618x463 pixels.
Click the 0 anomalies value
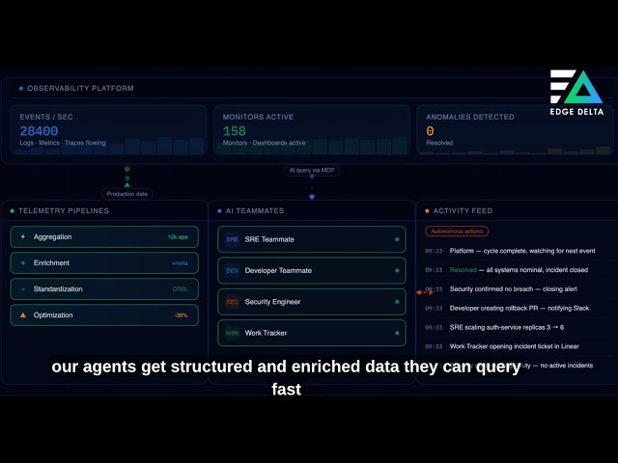[430, 131]
